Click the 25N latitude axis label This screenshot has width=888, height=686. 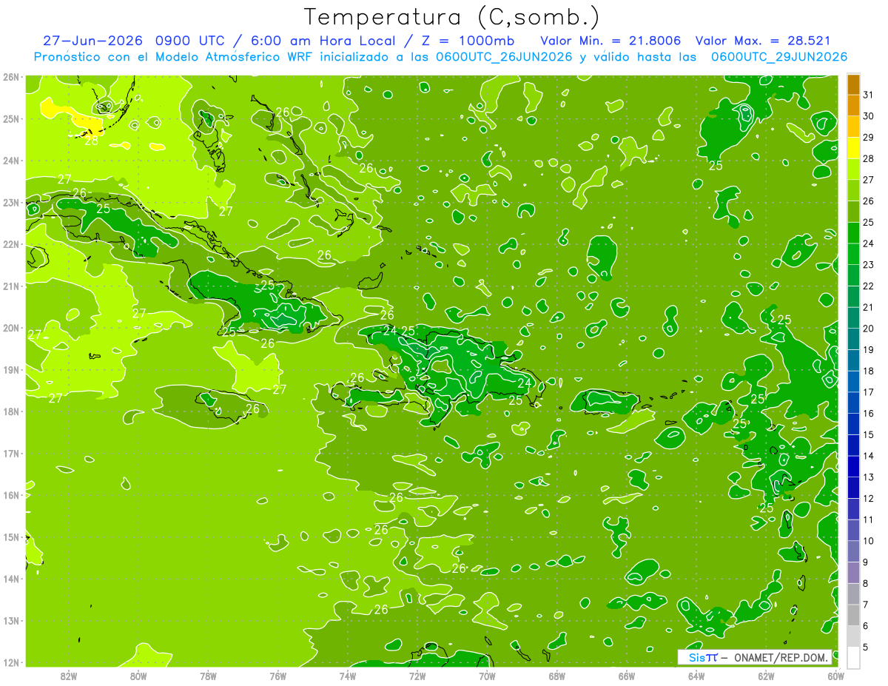11,118
